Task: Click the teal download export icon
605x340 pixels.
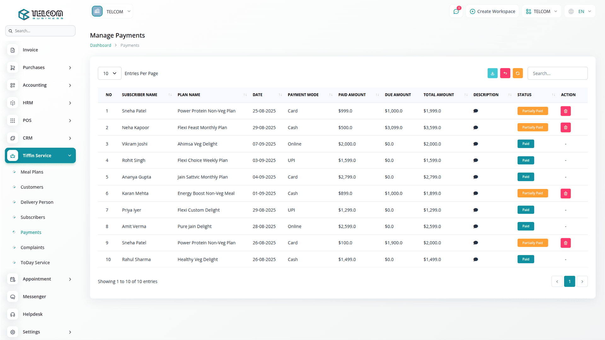Action: coord(493,73)
